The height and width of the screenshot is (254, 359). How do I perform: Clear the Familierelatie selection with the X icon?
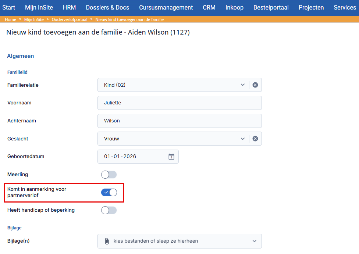tap(255, 85)
